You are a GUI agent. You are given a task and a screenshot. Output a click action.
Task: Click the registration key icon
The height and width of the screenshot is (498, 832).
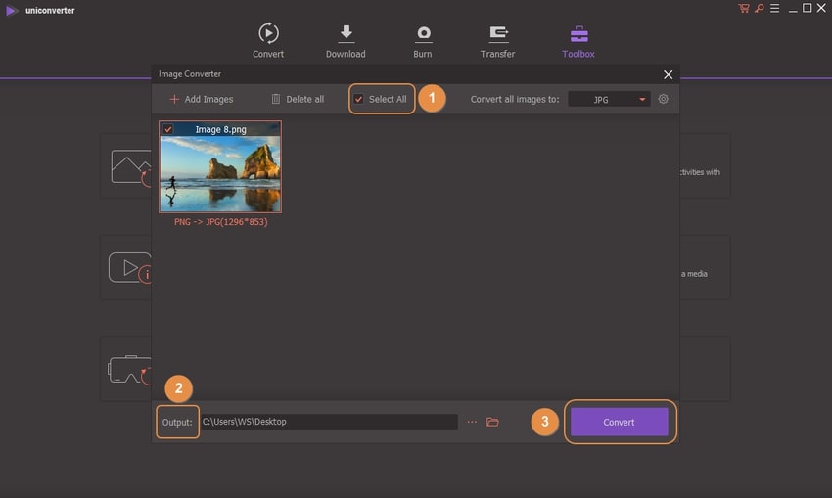click(x=759, y=9)
